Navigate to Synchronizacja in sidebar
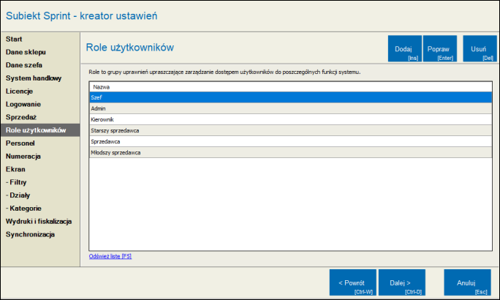The height and width of the screenshot is (300, 500). point(31,234)
